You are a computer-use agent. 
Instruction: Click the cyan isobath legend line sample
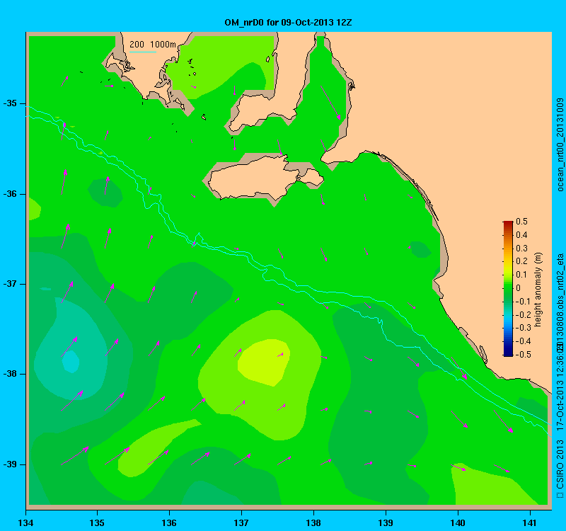click(x=143, y=52)
